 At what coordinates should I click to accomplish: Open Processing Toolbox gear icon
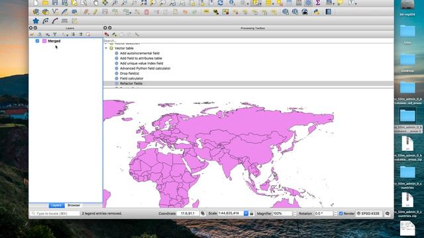pos(308,3)
